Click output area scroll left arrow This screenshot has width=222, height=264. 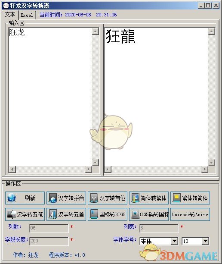(108, 170)
